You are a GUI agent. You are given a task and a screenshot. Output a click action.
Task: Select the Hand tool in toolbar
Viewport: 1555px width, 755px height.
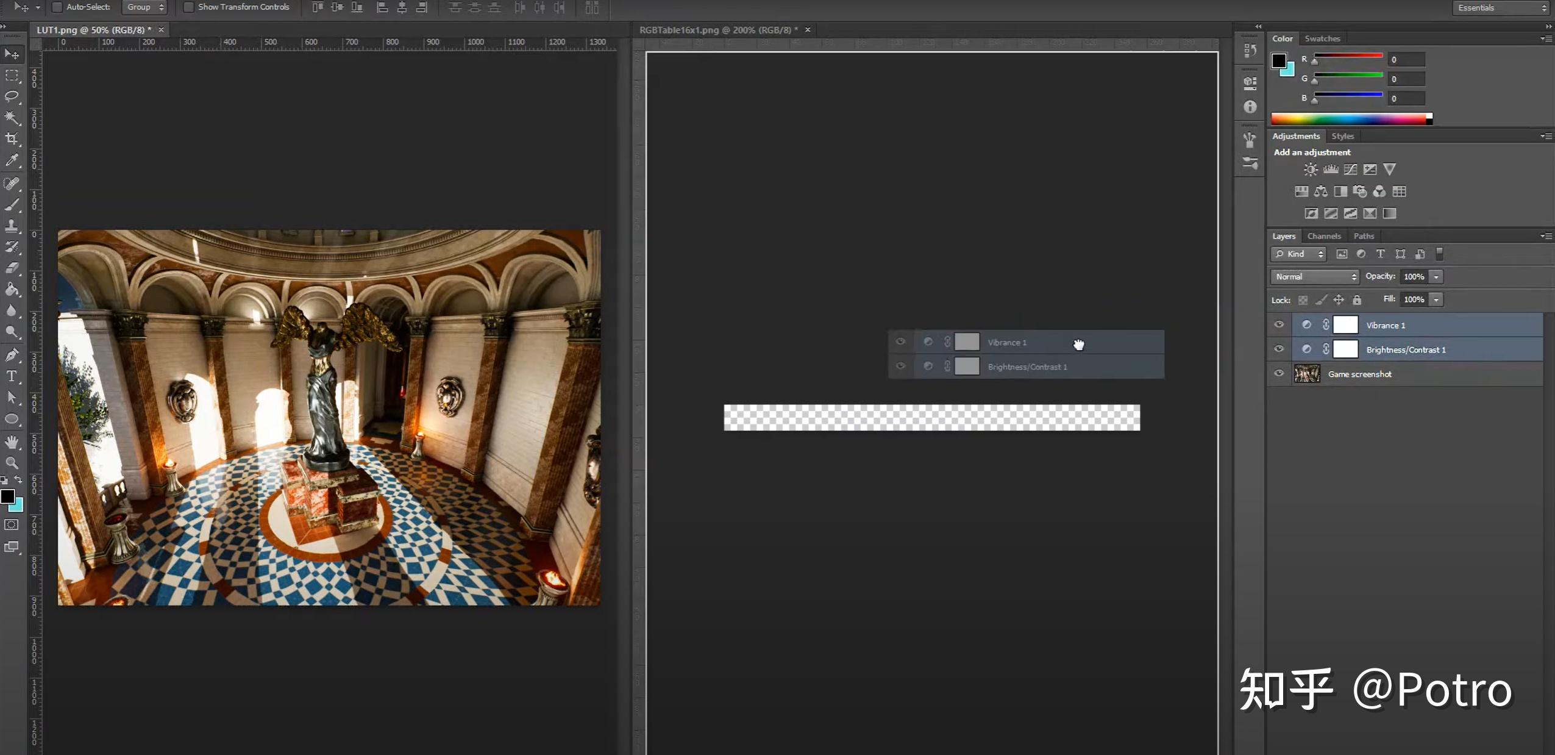[12, 442]
